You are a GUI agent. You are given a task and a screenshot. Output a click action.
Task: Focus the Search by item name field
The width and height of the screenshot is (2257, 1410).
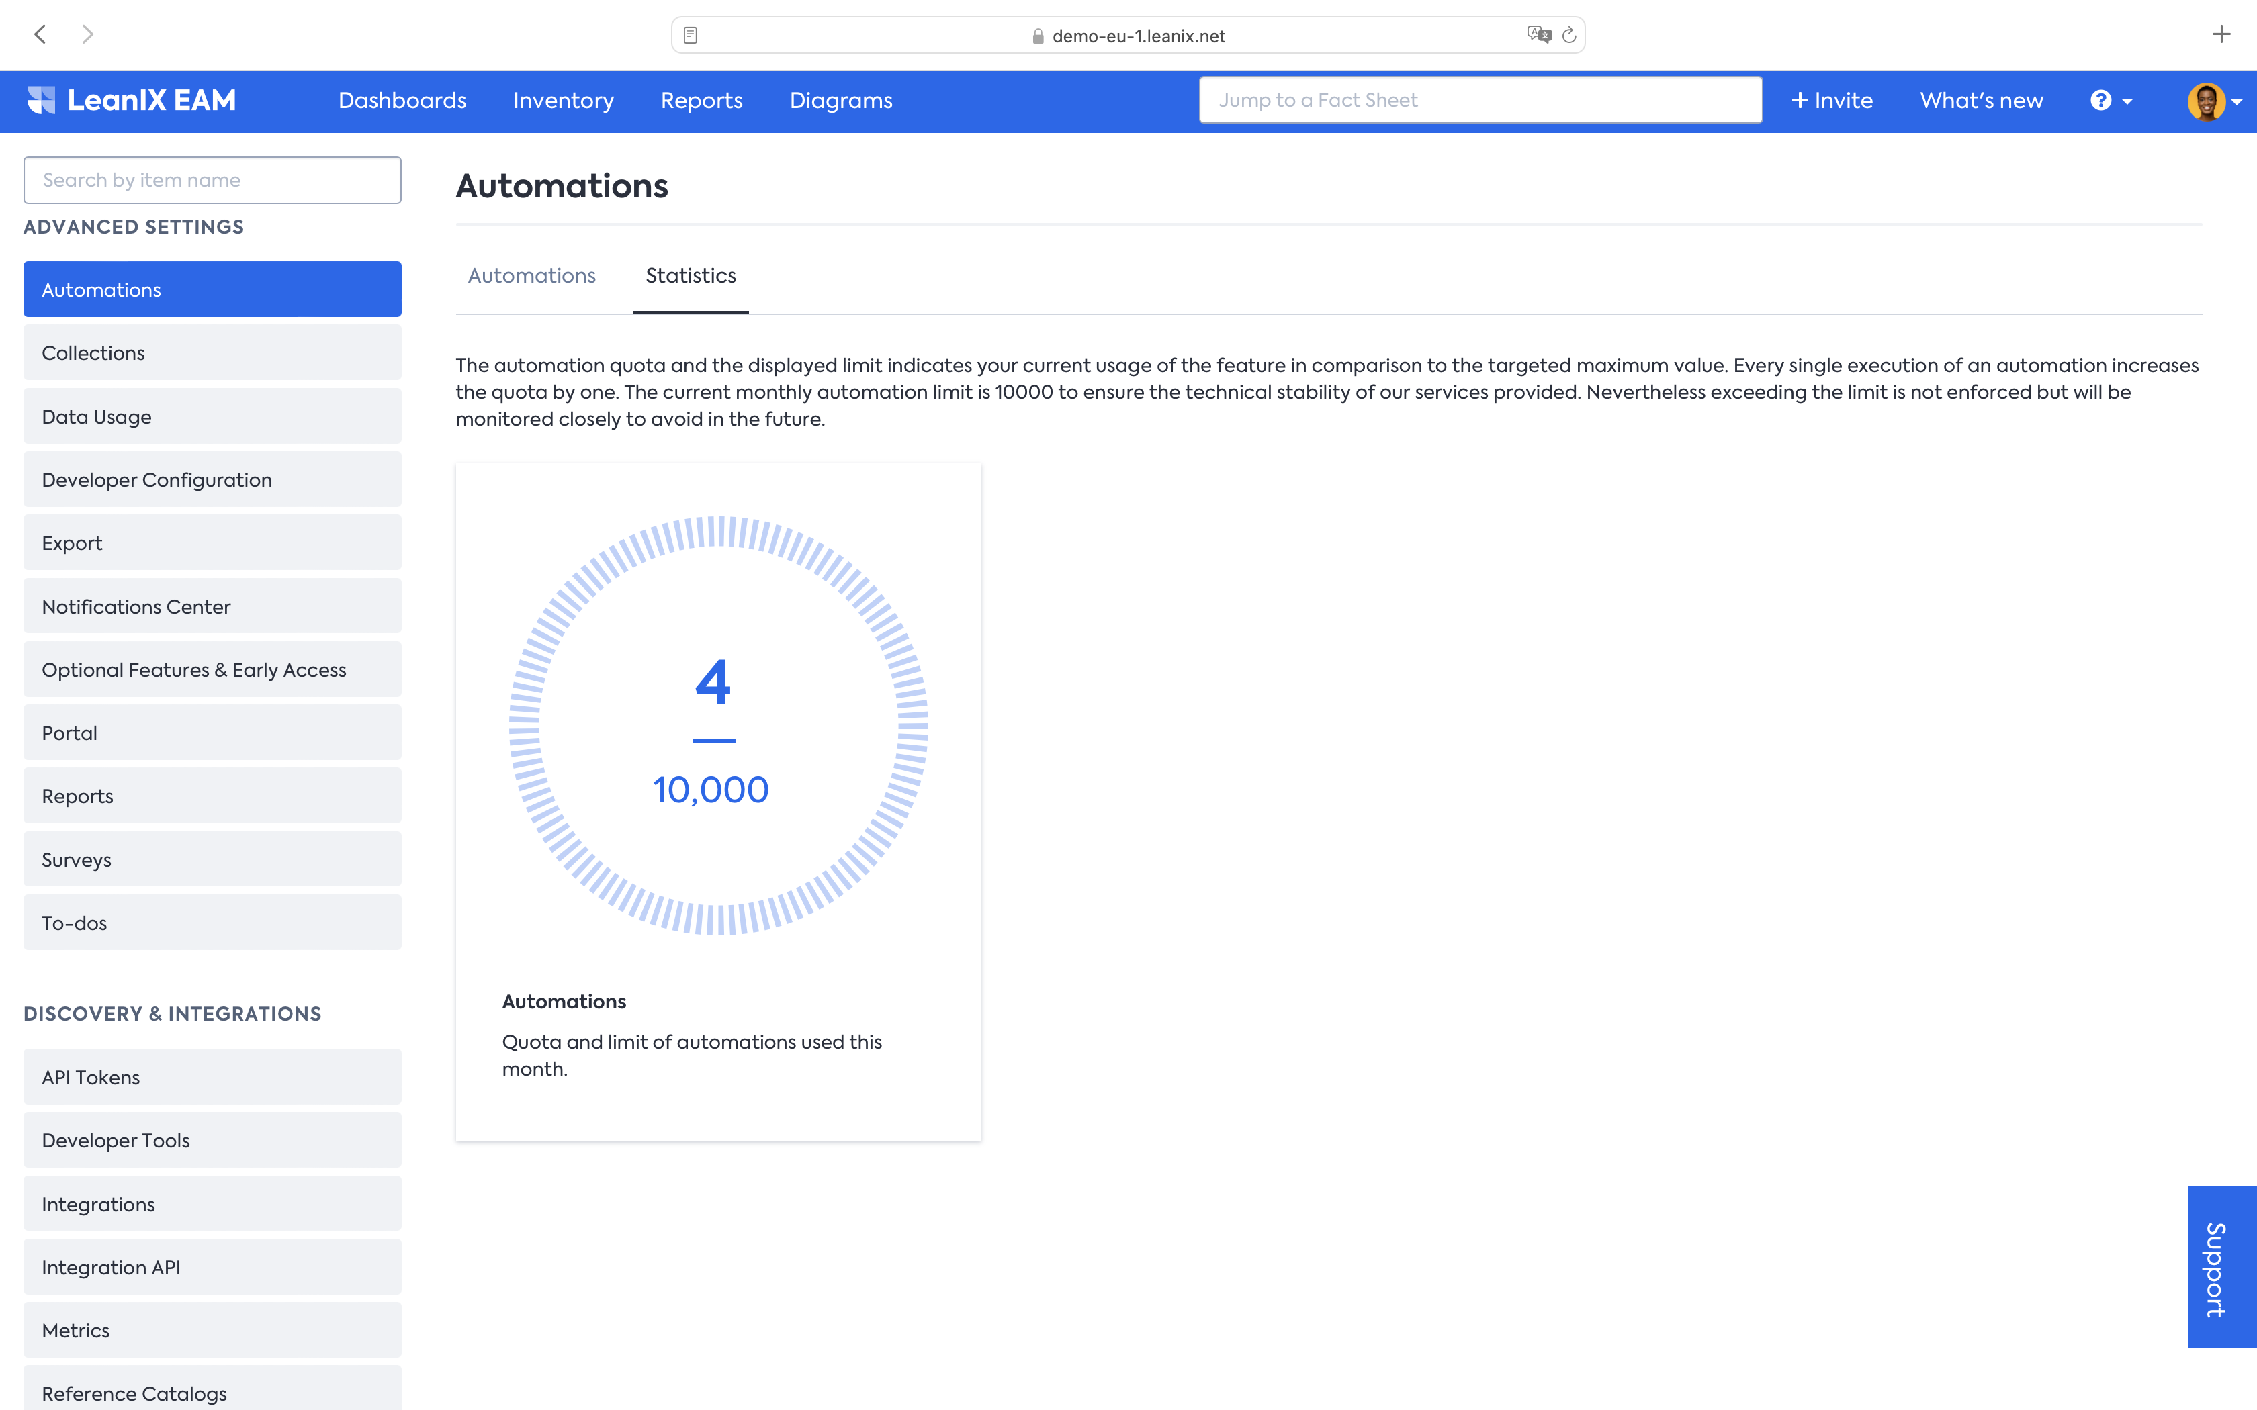click(x=213, y=180)
